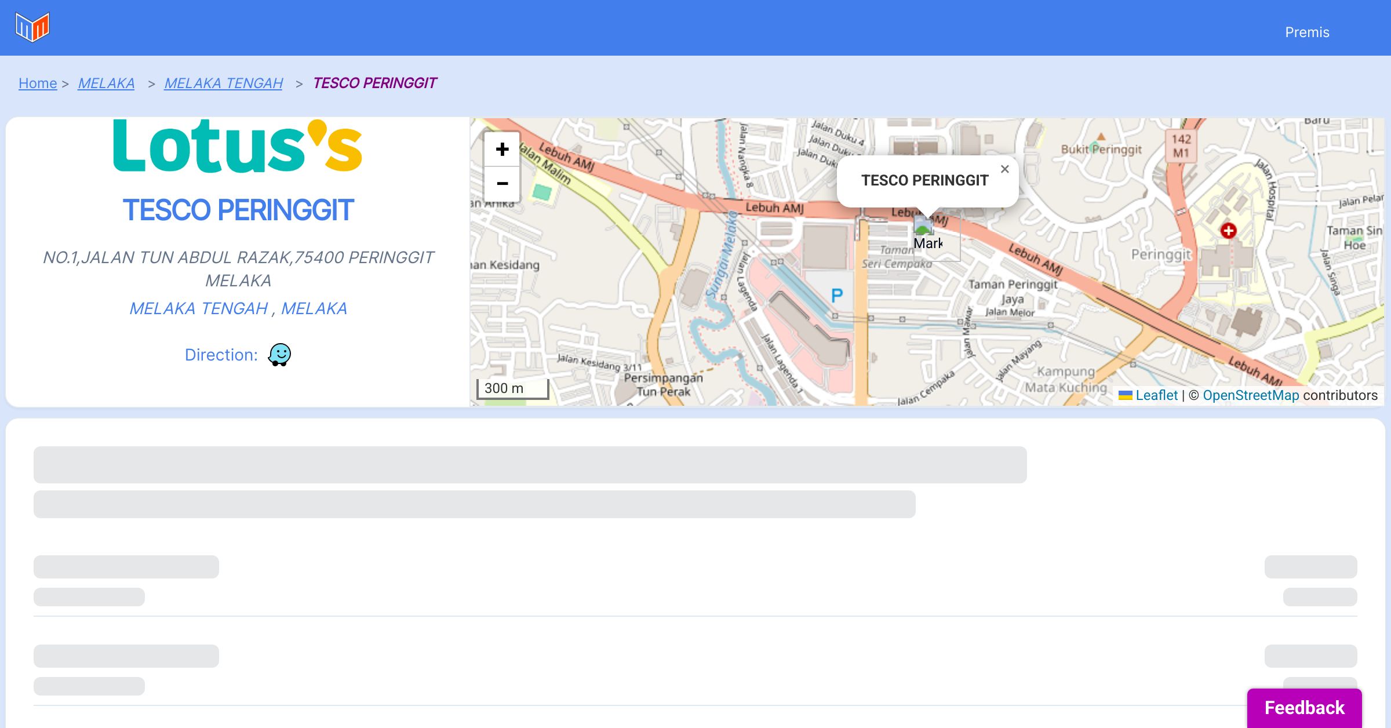Open the Premis menu item

tap(1307, 32)
